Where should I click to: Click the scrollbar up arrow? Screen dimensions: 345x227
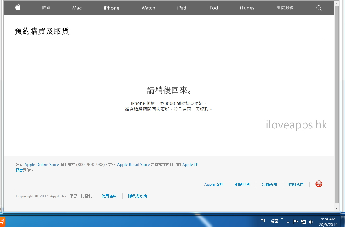pos(337,3)
